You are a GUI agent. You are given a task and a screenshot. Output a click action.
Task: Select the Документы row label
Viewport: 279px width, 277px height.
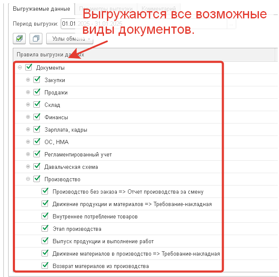(x=50, y=68)
